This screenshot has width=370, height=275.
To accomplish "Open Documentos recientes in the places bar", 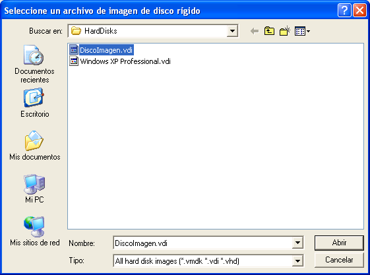I will (34, 64).
